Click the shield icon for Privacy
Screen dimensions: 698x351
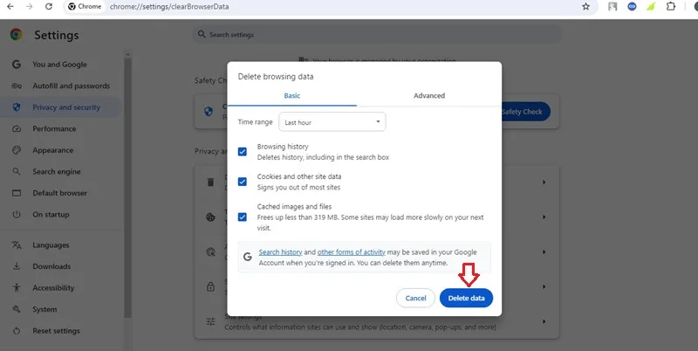[17, 107]
